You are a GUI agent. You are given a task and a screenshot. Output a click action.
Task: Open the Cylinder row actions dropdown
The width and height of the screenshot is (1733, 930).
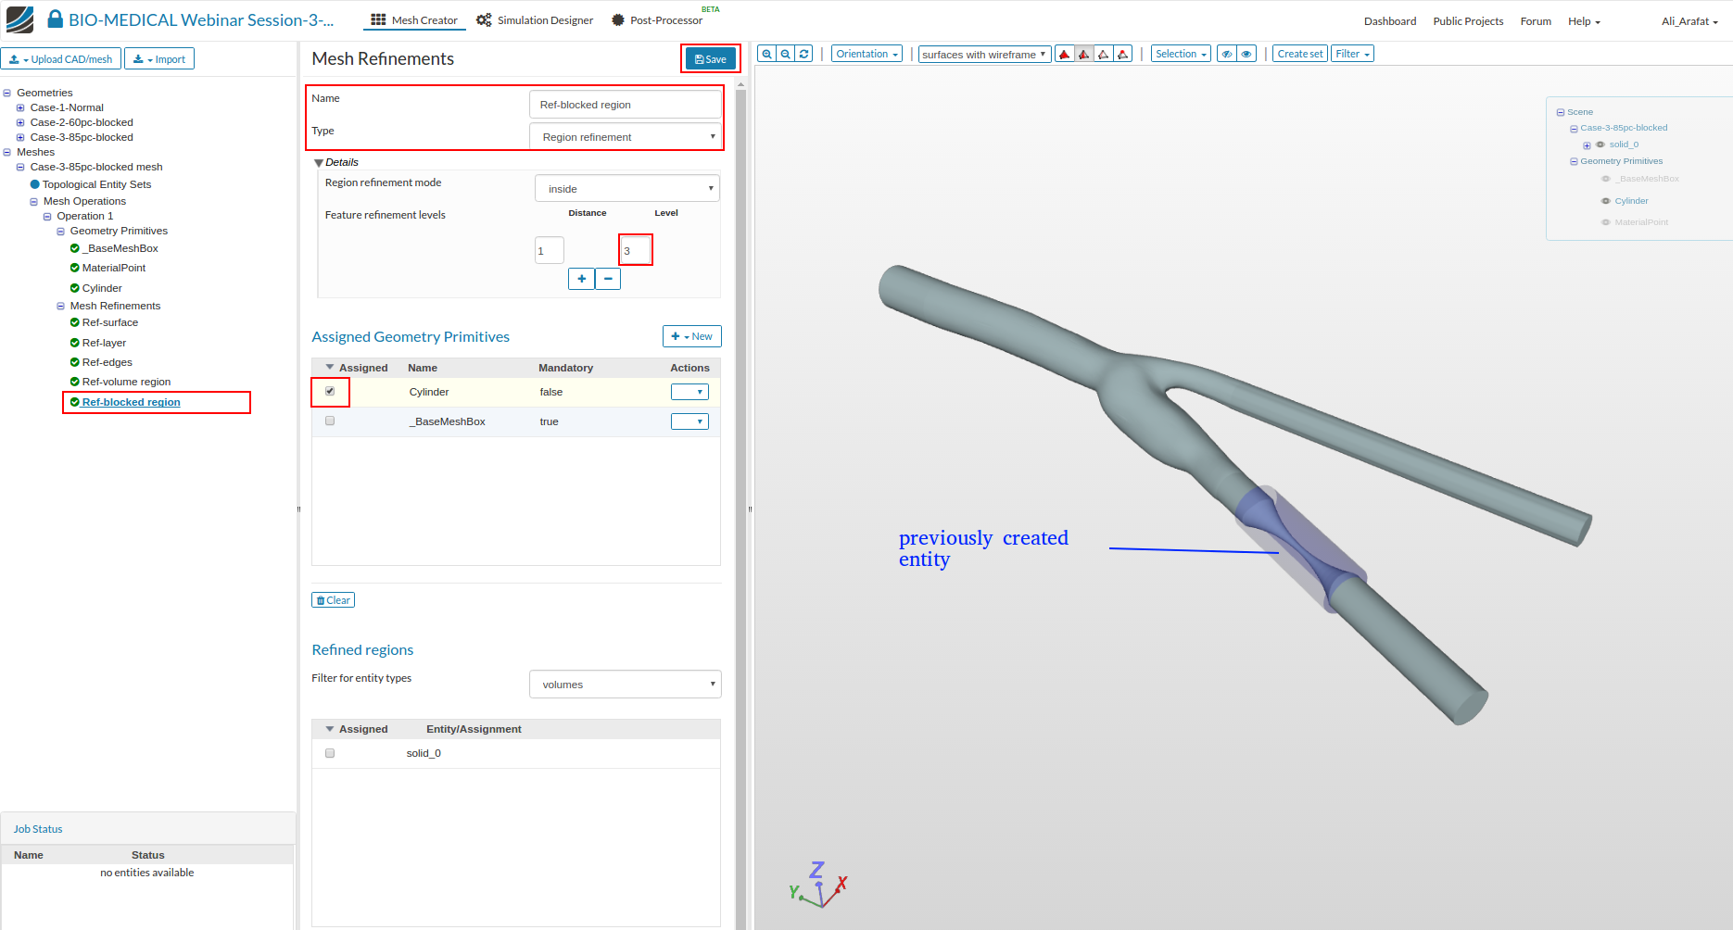coord(689,392)
